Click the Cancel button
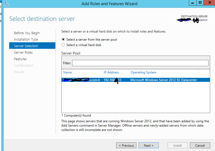The width and height of the screenshot is (215, 151). (200, 145)
